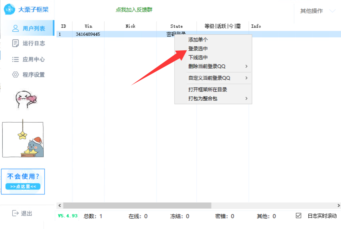Image resolution: width=341 pixels, height=229 pixels.
Task: Open 用户列表 via its person icon
Action: pos(15,28)
